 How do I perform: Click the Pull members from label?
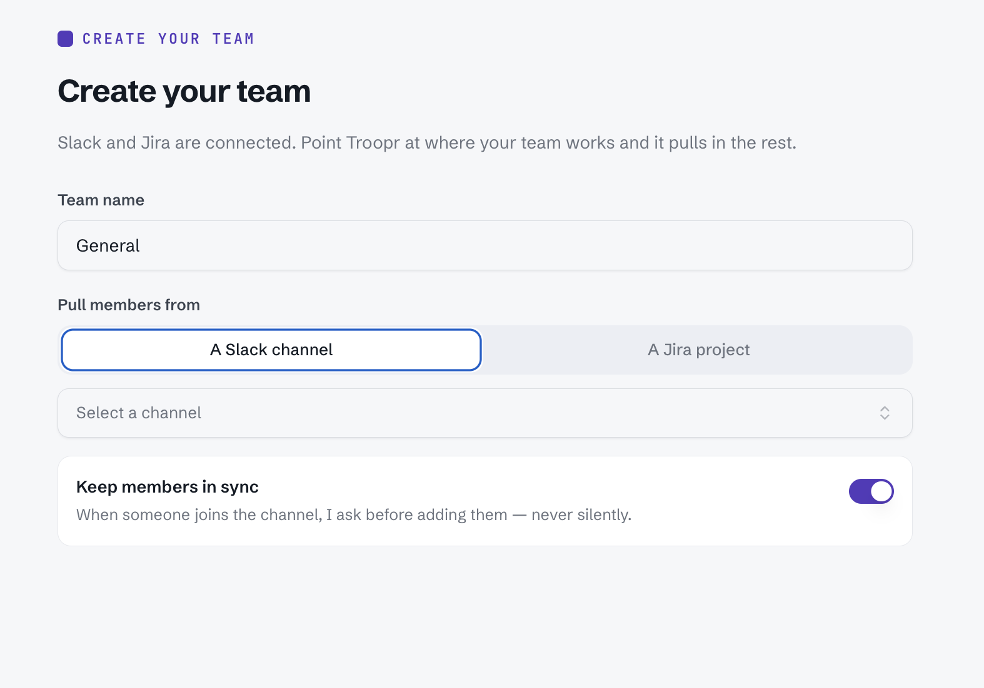[x=129, y=305]
